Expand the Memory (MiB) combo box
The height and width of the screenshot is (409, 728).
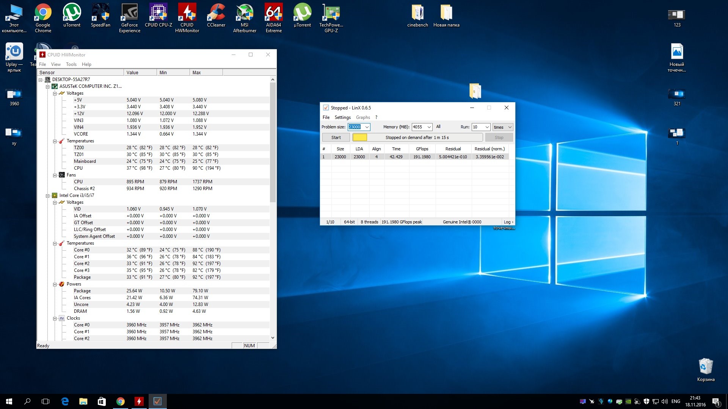[429, 127]
